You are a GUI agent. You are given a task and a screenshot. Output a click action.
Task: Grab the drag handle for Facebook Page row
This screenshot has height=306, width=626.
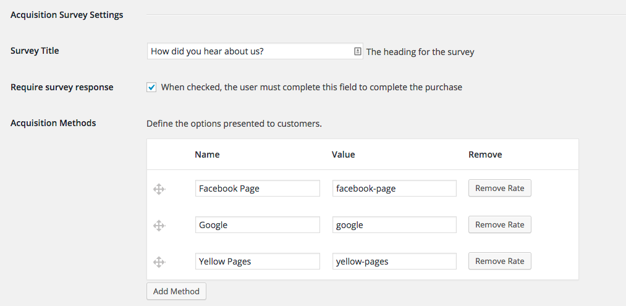click(159, 189)
